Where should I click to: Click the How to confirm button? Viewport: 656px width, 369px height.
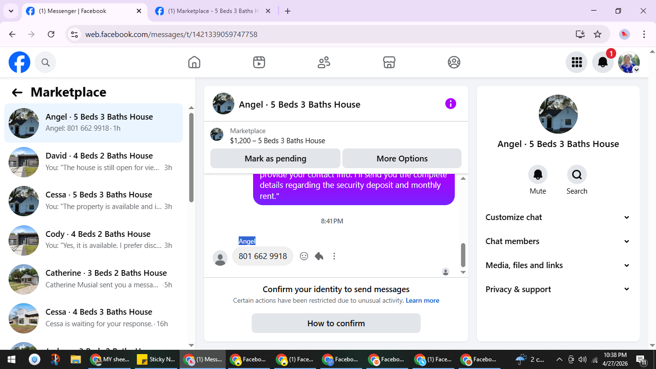pyautogui.click(x=336, y=323)
